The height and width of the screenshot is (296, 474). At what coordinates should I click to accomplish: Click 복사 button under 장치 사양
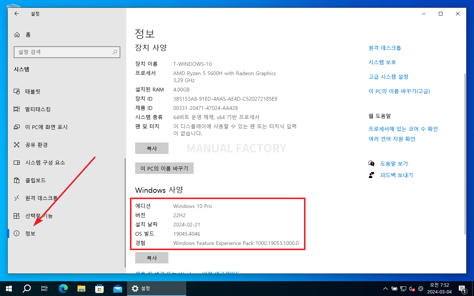152,148
